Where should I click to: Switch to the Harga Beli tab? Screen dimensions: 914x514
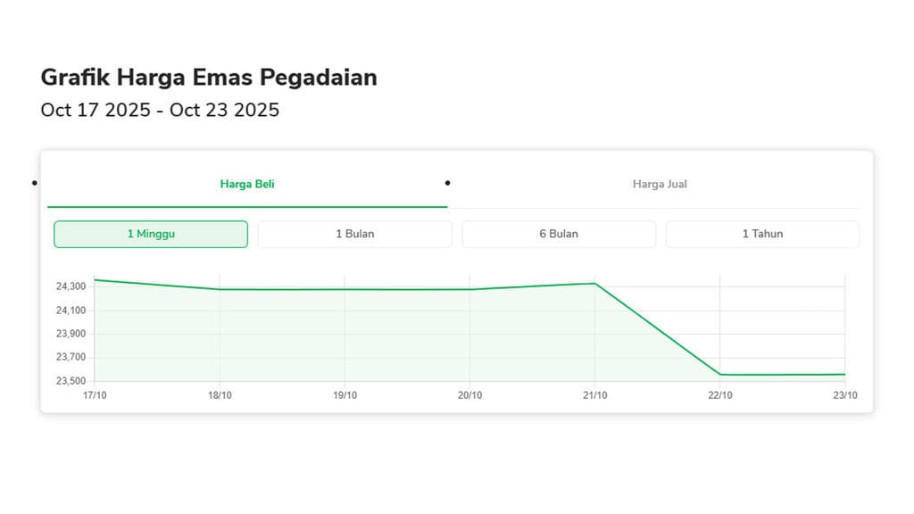[247, 185]
